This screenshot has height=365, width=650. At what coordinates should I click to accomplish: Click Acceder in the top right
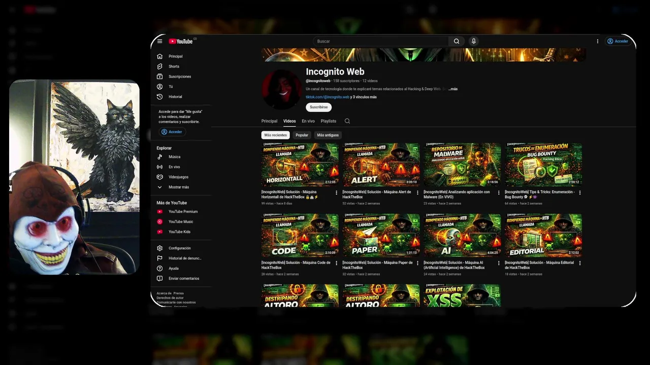point(617,41)
